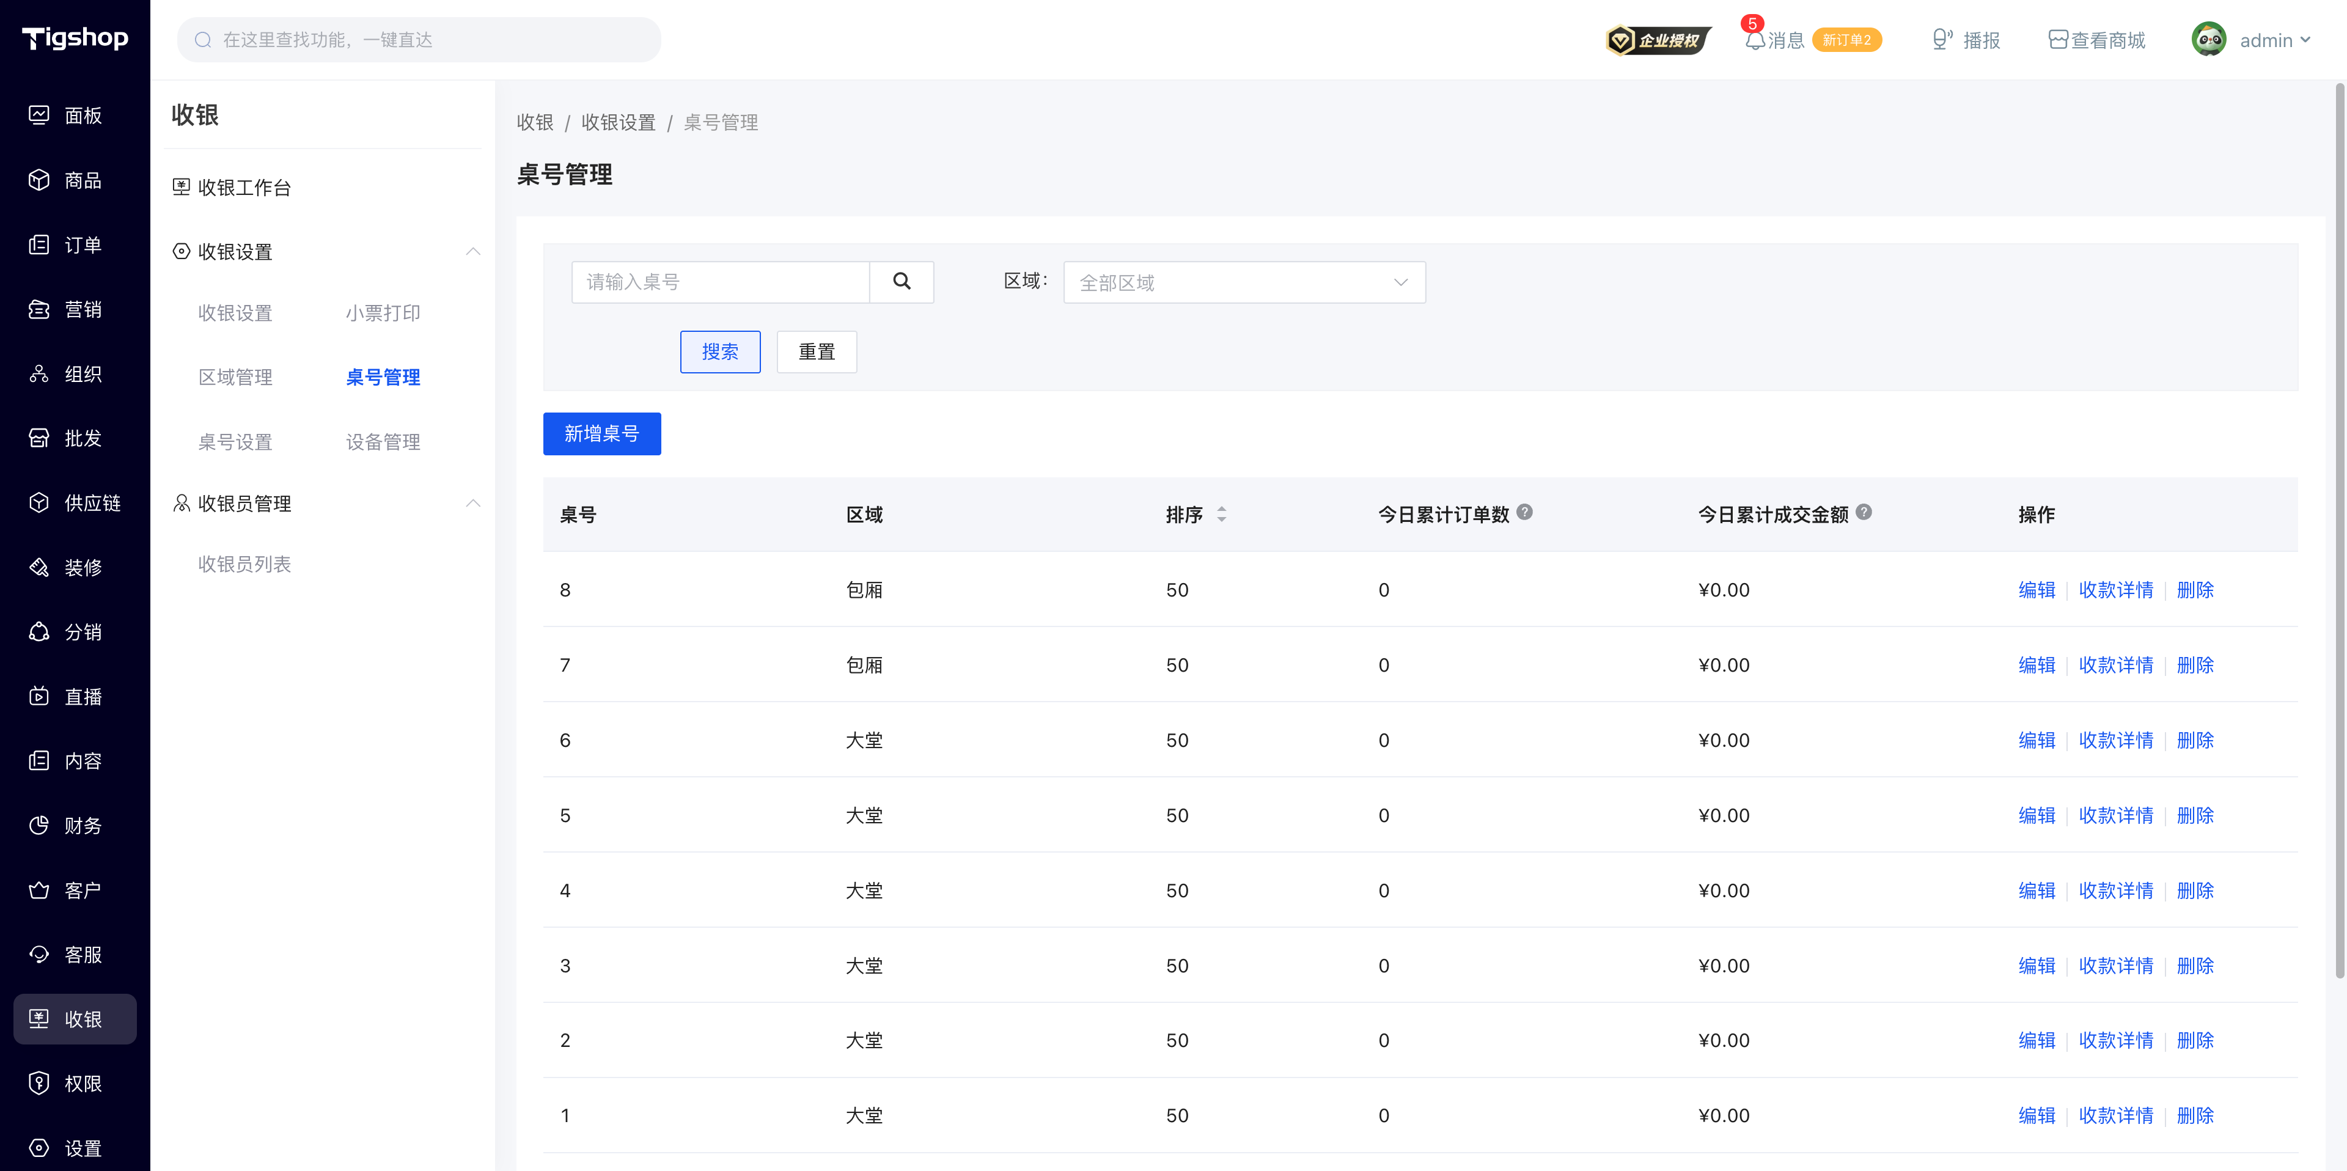Open the 组织 organization sidebar icon
This screenshot has height=1171, width=2347.
tap(39, 373)
